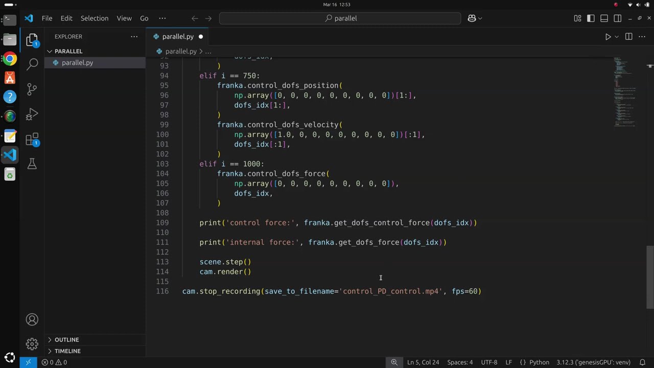Expand the OUTLINE section
The image size is (654, 368).
click(67, 340)
